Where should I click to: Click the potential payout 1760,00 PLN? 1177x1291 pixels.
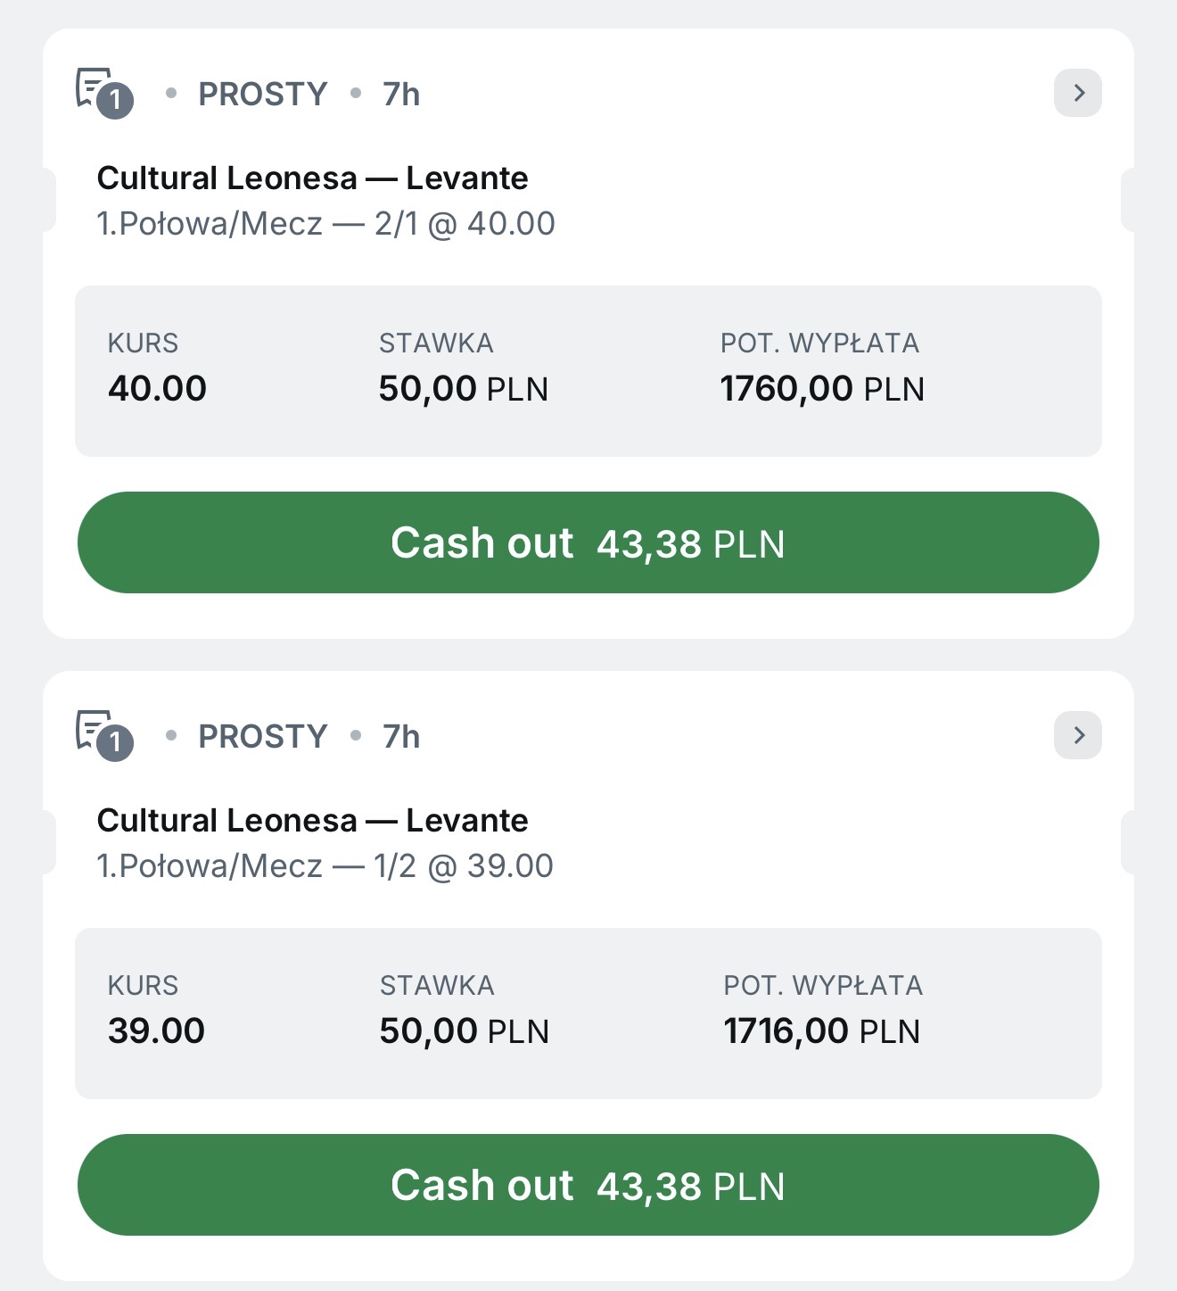[x=822, y=388]
